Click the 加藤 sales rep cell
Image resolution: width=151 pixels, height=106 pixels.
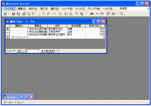click(76, 29)
